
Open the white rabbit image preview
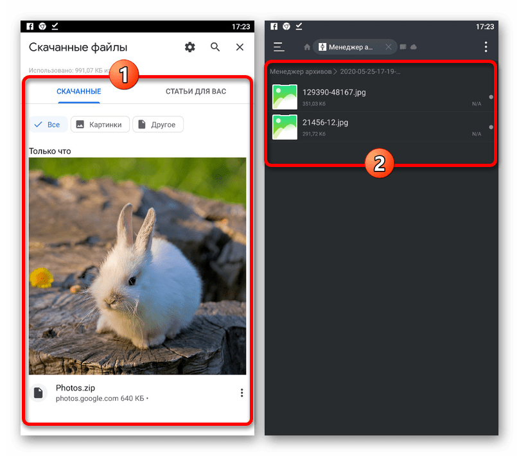coord(137,265)
